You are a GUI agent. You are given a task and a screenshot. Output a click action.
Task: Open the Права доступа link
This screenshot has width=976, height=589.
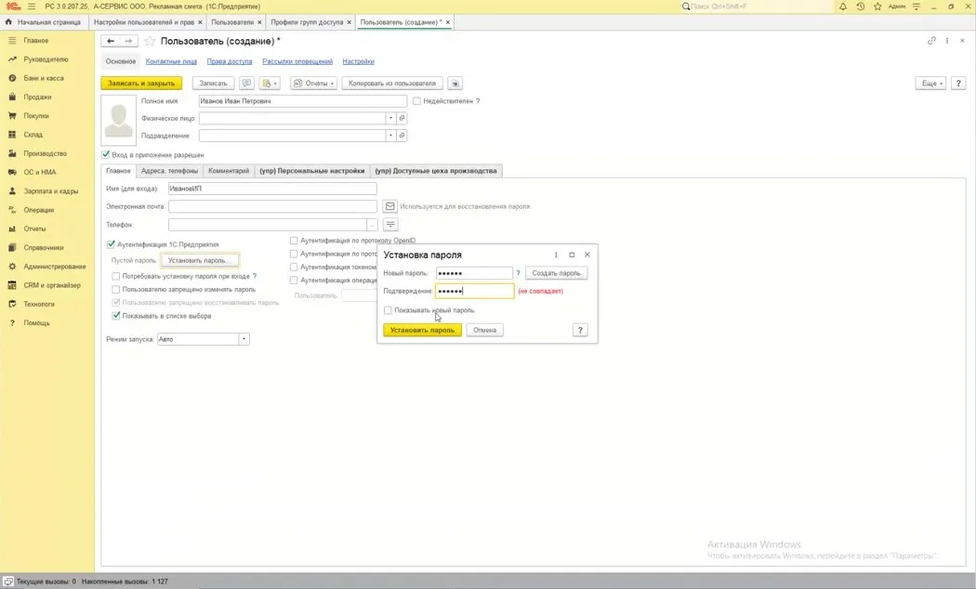click(230, 61)
